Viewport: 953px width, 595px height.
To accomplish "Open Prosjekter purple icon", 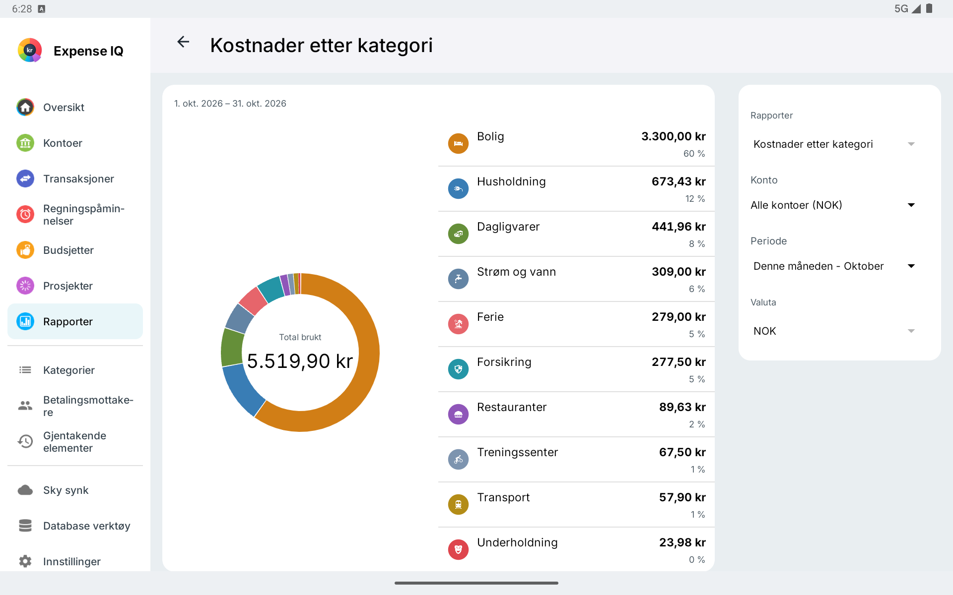I will click(25, 286).
